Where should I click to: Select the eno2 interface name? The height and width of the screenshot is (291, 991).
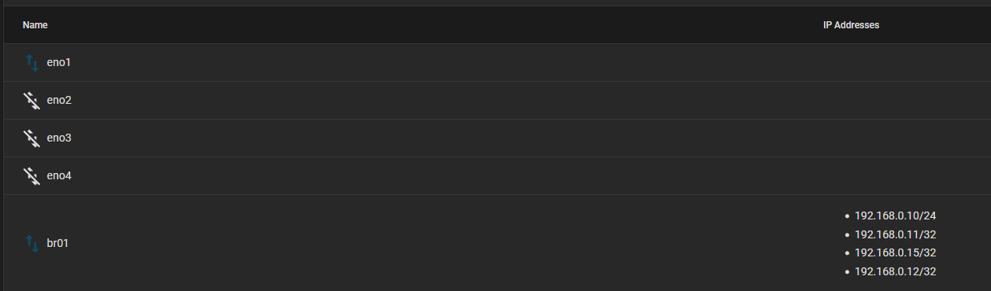tap(59, 100)
